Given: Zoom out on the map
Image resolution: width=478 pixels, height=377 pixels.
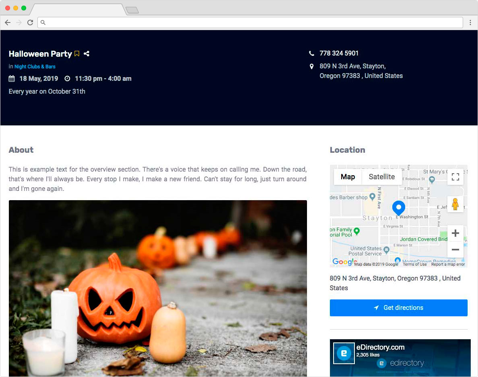Looking at the screenshot, I should tap(455, 250).
